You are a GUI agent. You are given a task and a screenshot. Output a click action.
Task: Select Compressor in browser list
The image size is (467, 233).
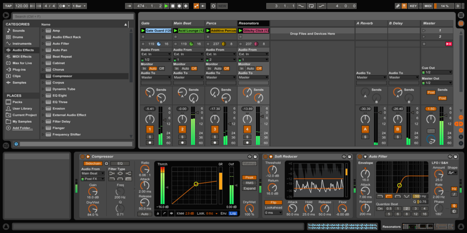84,76
